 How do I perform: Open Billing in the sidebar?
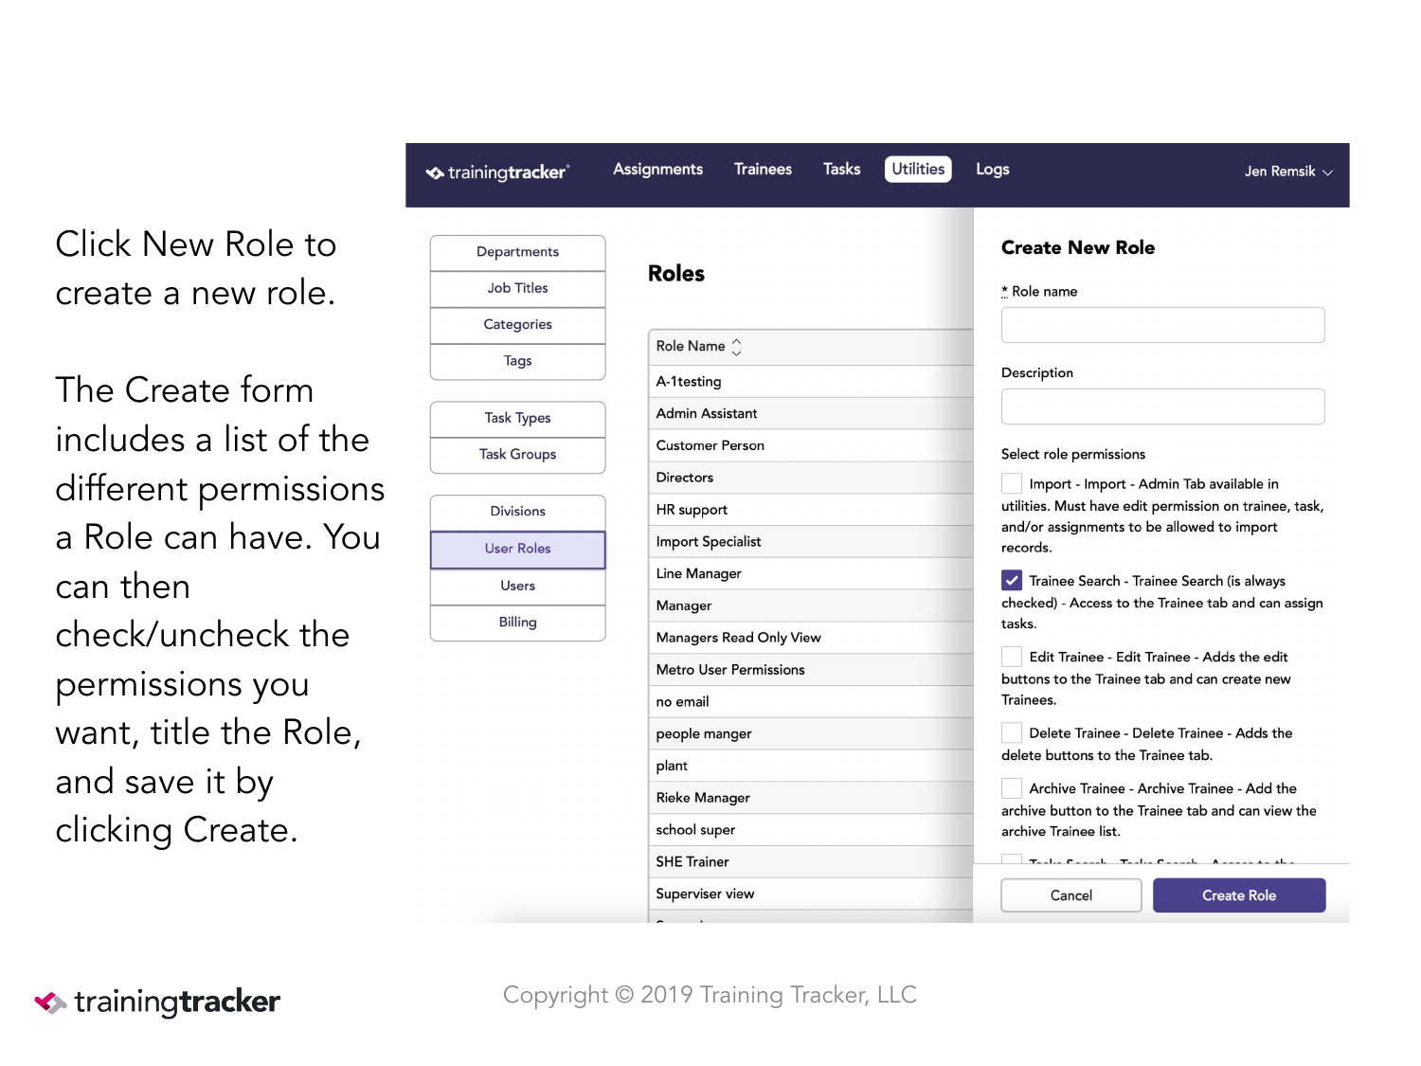(517, 623)
